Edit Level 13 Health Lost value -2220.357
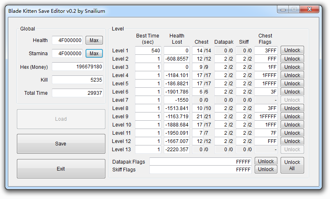This screenshot has height=199, width=330. coord(177,150)
